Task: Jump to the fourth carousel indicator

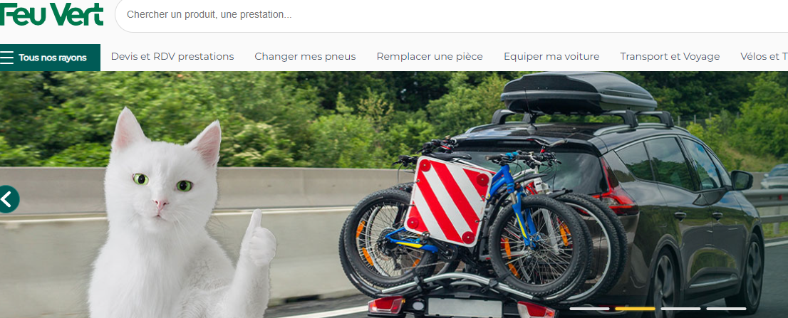Action: [x=726, y=309]
